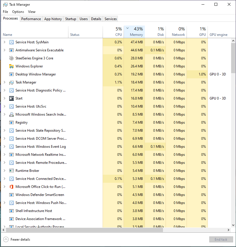Click the vertical scrollbar down arrow
The height and width of the screenshot is (247, 236).
click(x=233, y=225)
